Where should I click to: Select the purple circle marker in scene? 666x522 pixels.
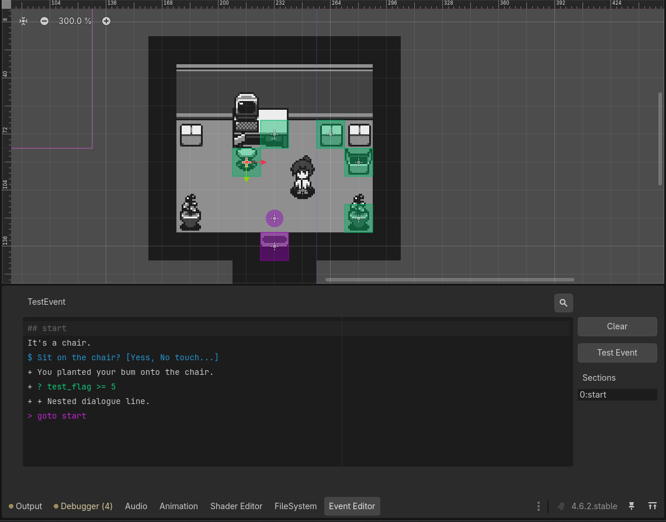(275, 218)
